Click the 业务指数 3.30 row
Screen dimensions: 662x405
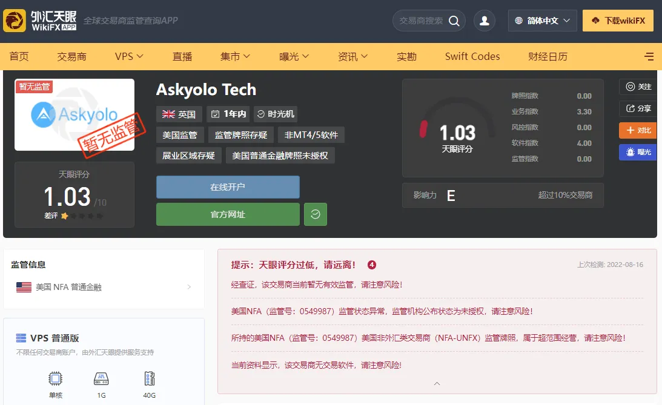click(551, 111)
